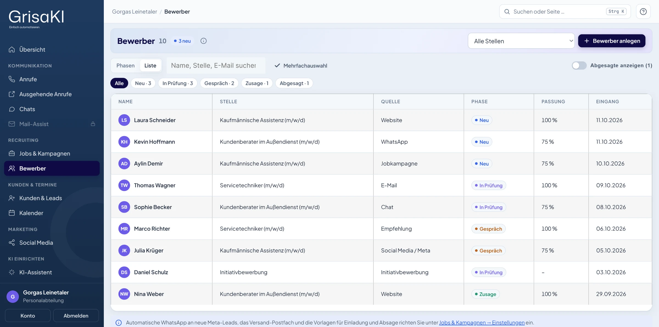This screenshot has height=327, width=659.
Task: Select the Alle filter chip
Action: pos(119,83)
